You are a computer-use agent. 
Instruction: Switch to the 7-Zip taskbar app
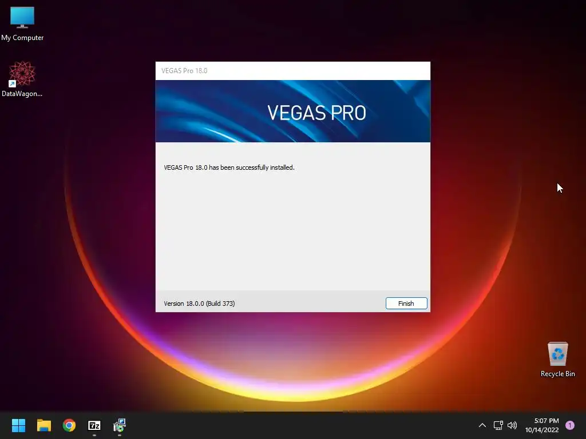point(94,425)
